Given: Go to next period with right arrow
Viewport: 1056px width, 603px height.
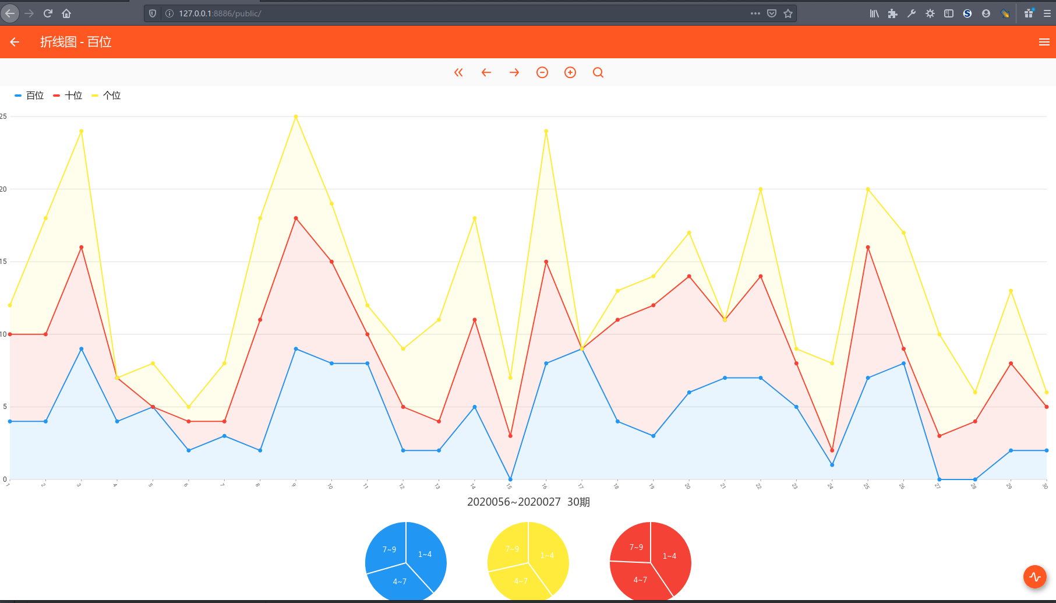Looking at the screenshot, I should point(514,72).
